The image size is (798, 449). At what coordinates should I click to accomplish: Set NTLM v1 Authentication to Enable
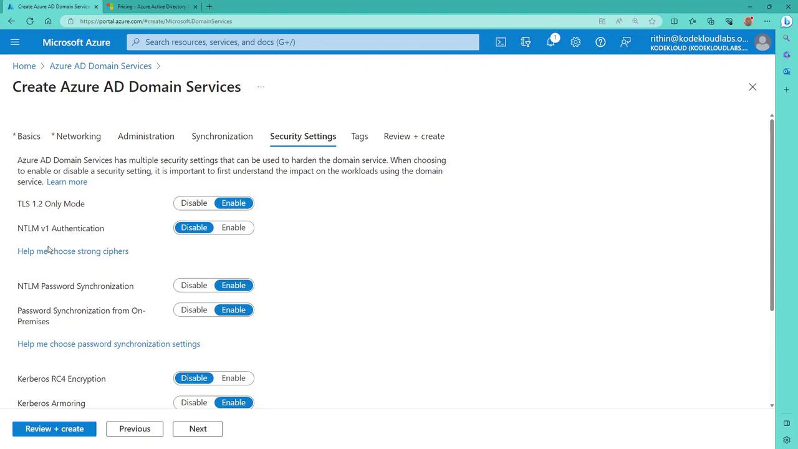tap(234, 228)
